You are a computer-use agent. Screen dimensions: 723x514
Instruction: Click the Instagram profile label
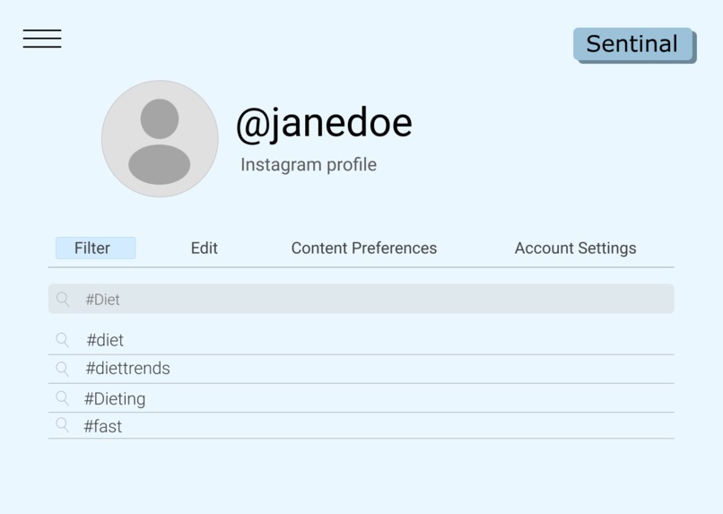click(309, 164)
